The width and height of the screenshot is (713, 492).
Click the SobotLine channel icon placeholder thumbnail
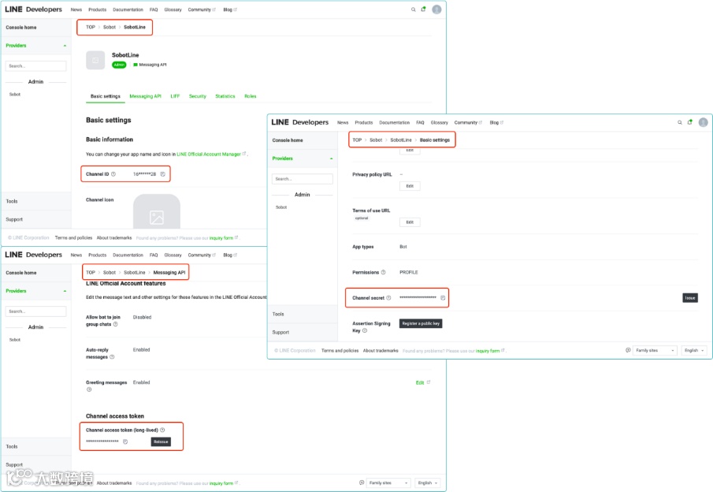click(x=157, y=211)
